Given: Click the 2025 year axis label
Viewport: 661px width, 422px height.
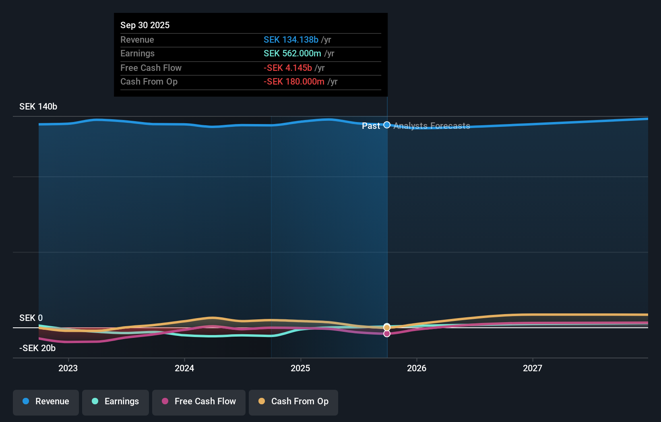Looking at the screenshot, I should click(300, 368).
